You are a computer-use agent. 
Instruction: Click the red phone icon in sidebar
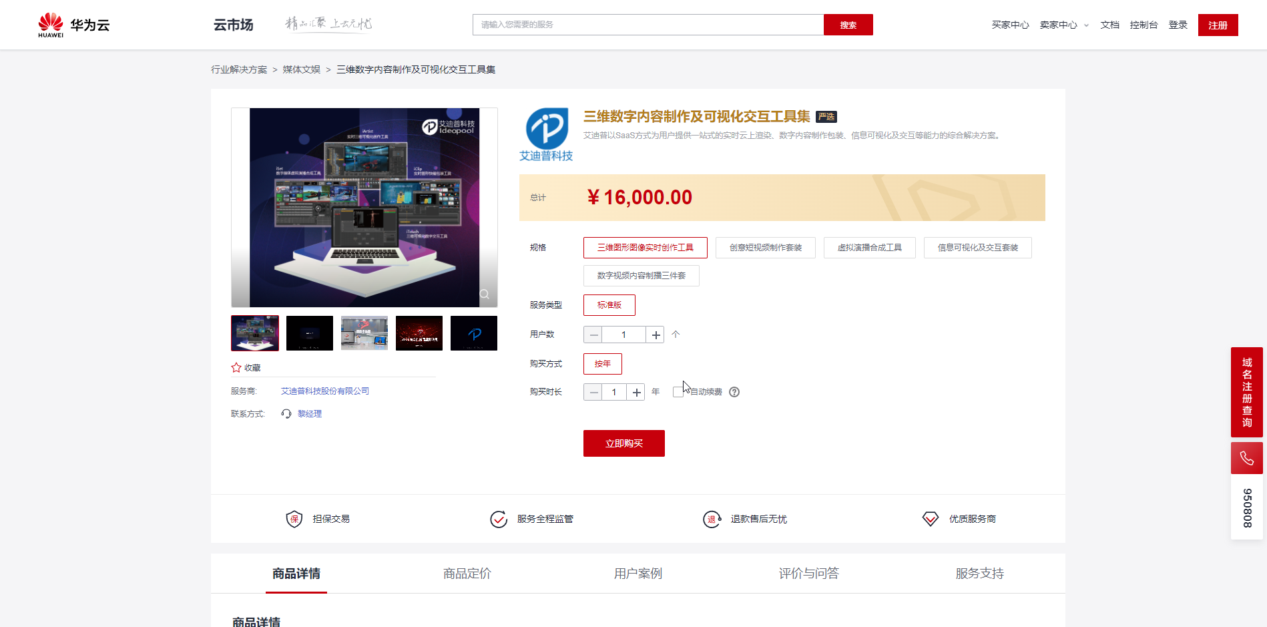pyautogui.click(x=1247, y=458)
